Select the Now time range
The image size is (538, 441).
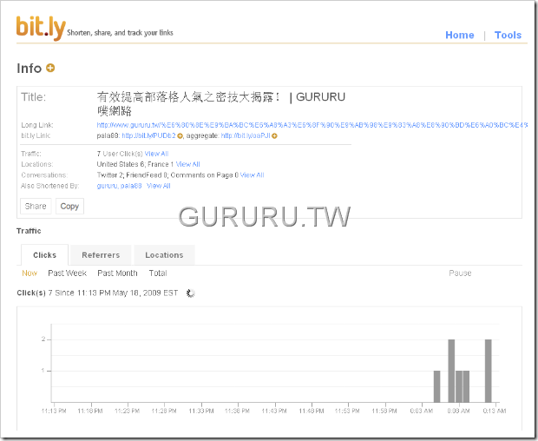(x=30, y=273)
